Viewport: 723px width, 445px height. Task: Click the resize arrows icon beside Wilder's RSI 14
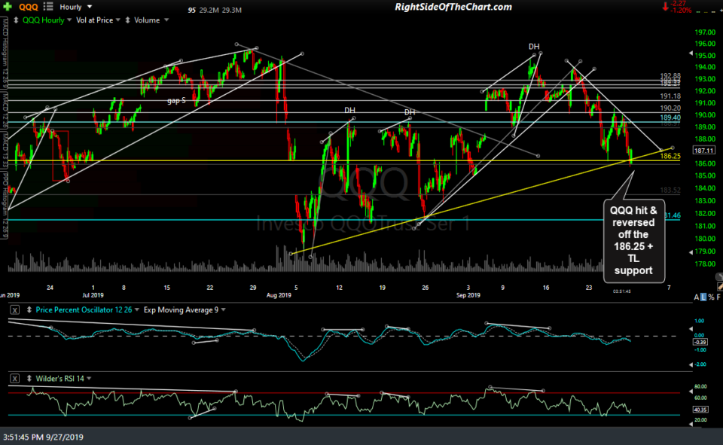pos(29,379)
